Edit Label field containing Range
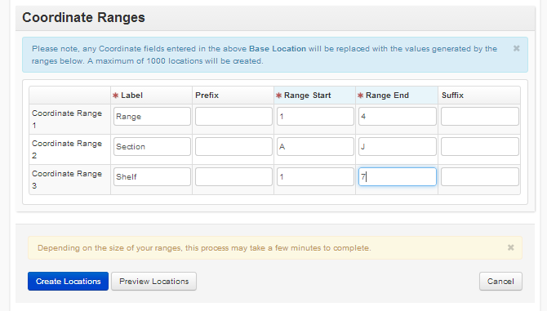The height and width of the screenshot is (311, 547). point(152,117)
